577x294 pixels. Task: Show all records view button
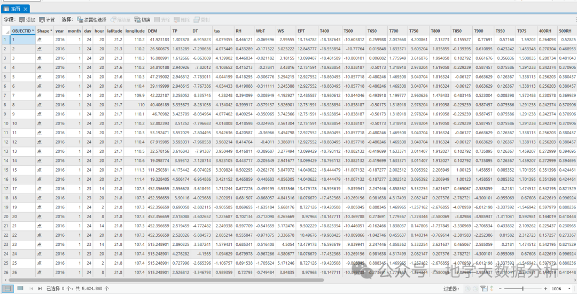point(7,288)
